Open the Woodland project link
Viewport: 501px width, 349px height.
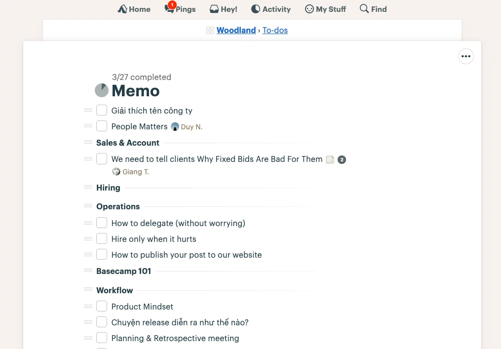point(236,30)
